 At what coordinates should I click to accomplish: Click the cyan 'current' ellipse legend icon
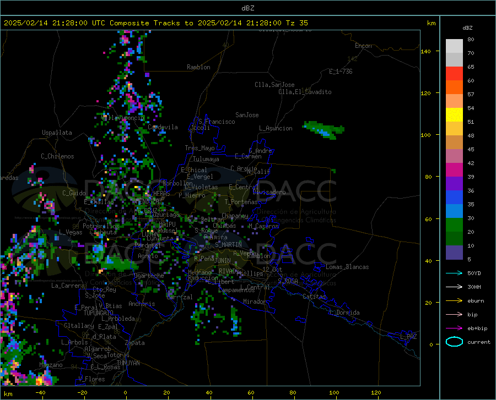[454, 342]
